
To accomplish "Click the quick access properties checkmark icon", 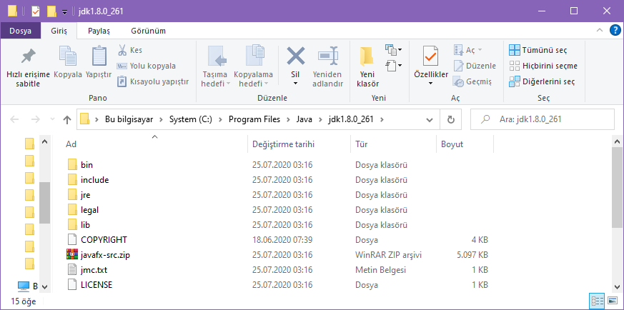I will [x=36, y=11].
